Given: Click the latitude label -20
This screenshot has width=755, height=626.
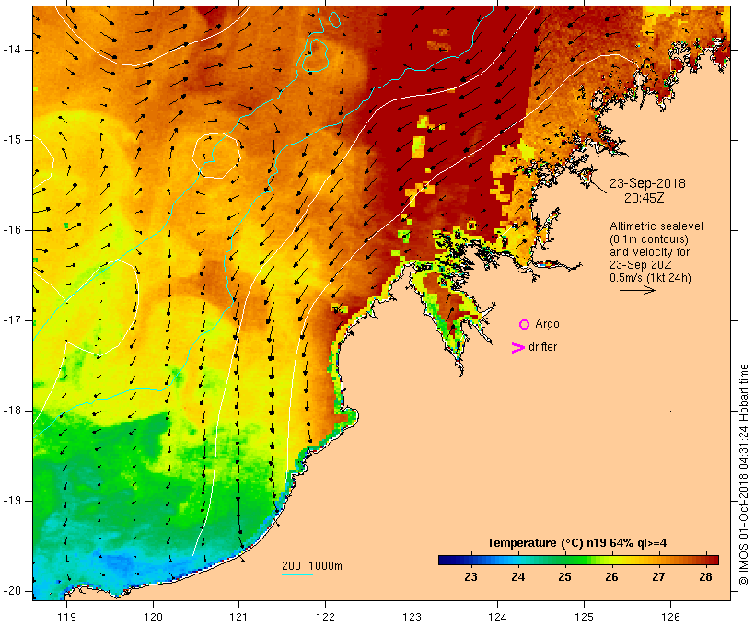Looking at the screenshot, I should (x=12, y=591).
